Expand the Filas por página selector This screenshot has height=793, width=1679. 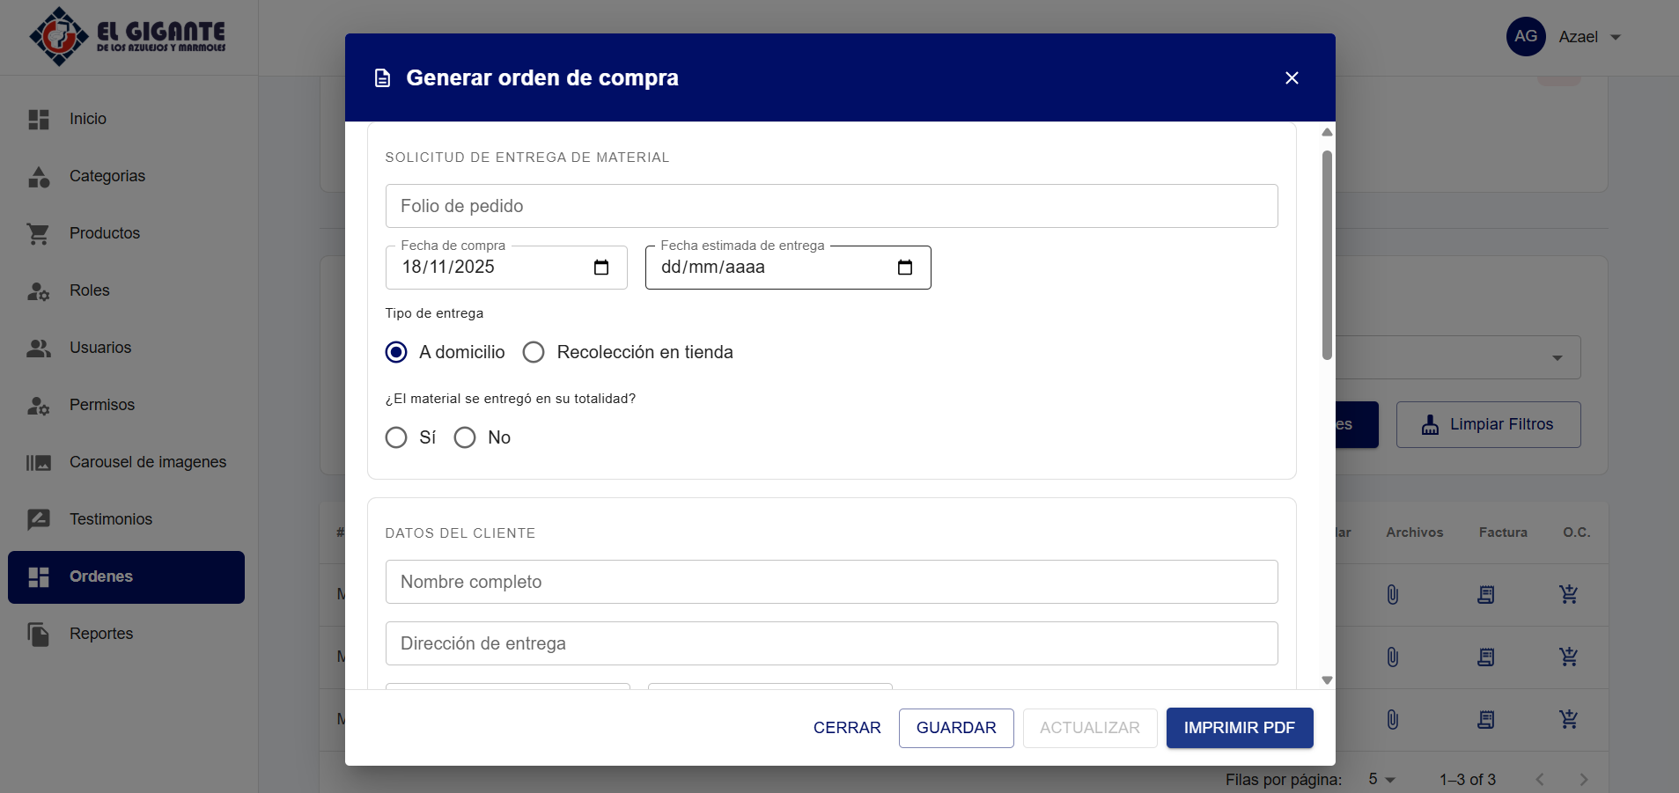pyautogui.click(x=1380, y=779)
